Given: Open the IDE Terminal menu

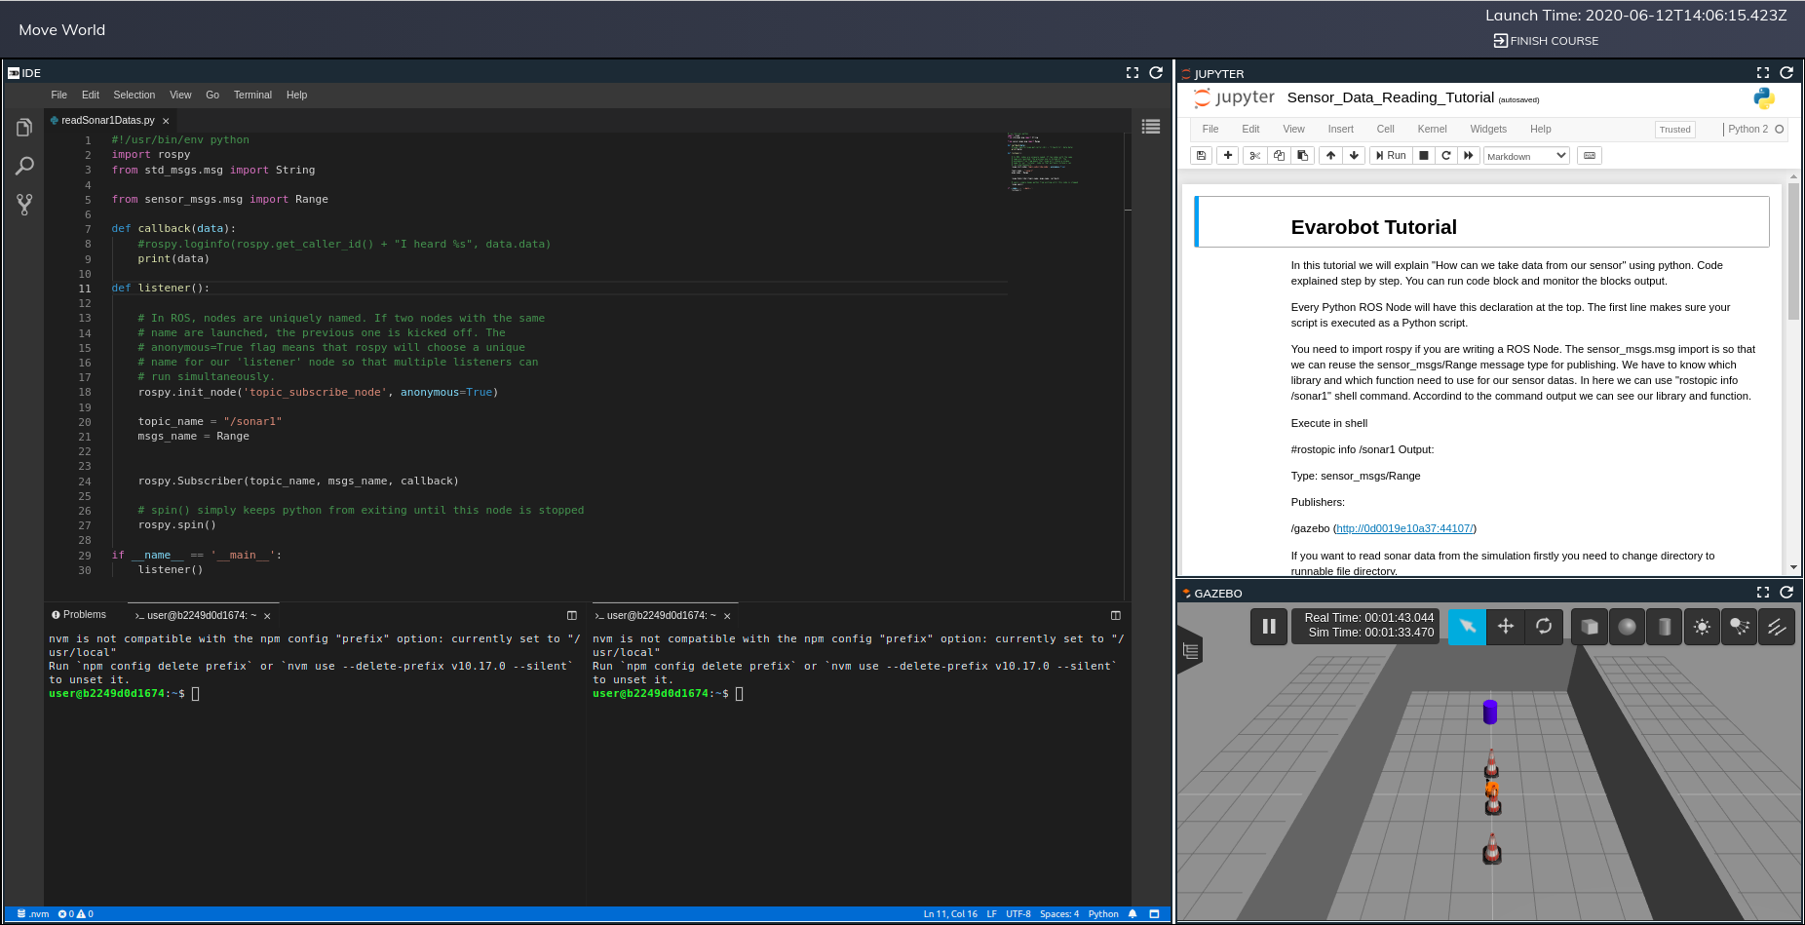Looking at the screenshot, I should tap(252, 95).
